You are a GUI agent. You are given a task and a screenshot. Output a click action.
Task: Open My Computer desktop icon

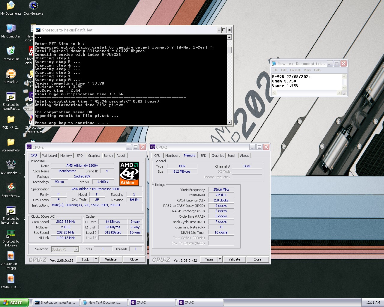coord(11,31)
